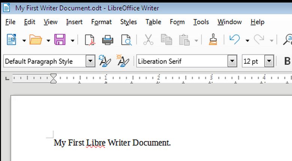
Task: Open the Window menu
Action: point(230,22)
